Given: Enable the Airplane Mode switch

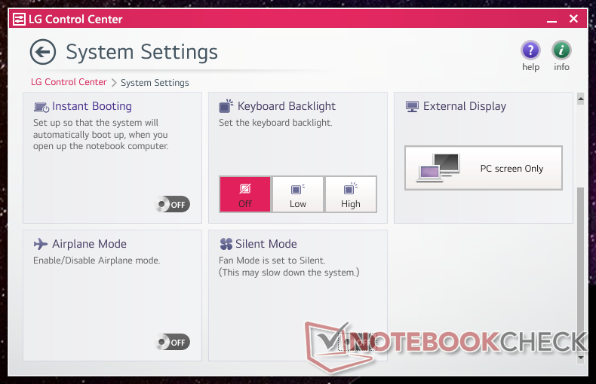Looking at the screenshot, I should pos(173,342).
